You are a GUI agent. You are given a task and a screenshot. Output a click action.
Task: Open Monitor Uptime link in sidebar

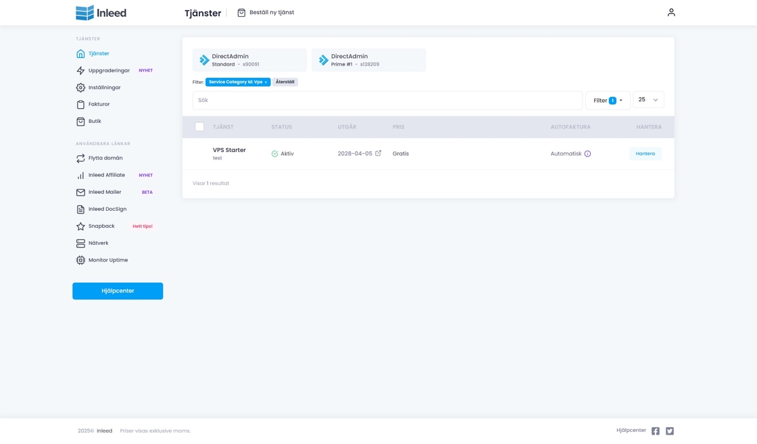(x=107, y=260)
